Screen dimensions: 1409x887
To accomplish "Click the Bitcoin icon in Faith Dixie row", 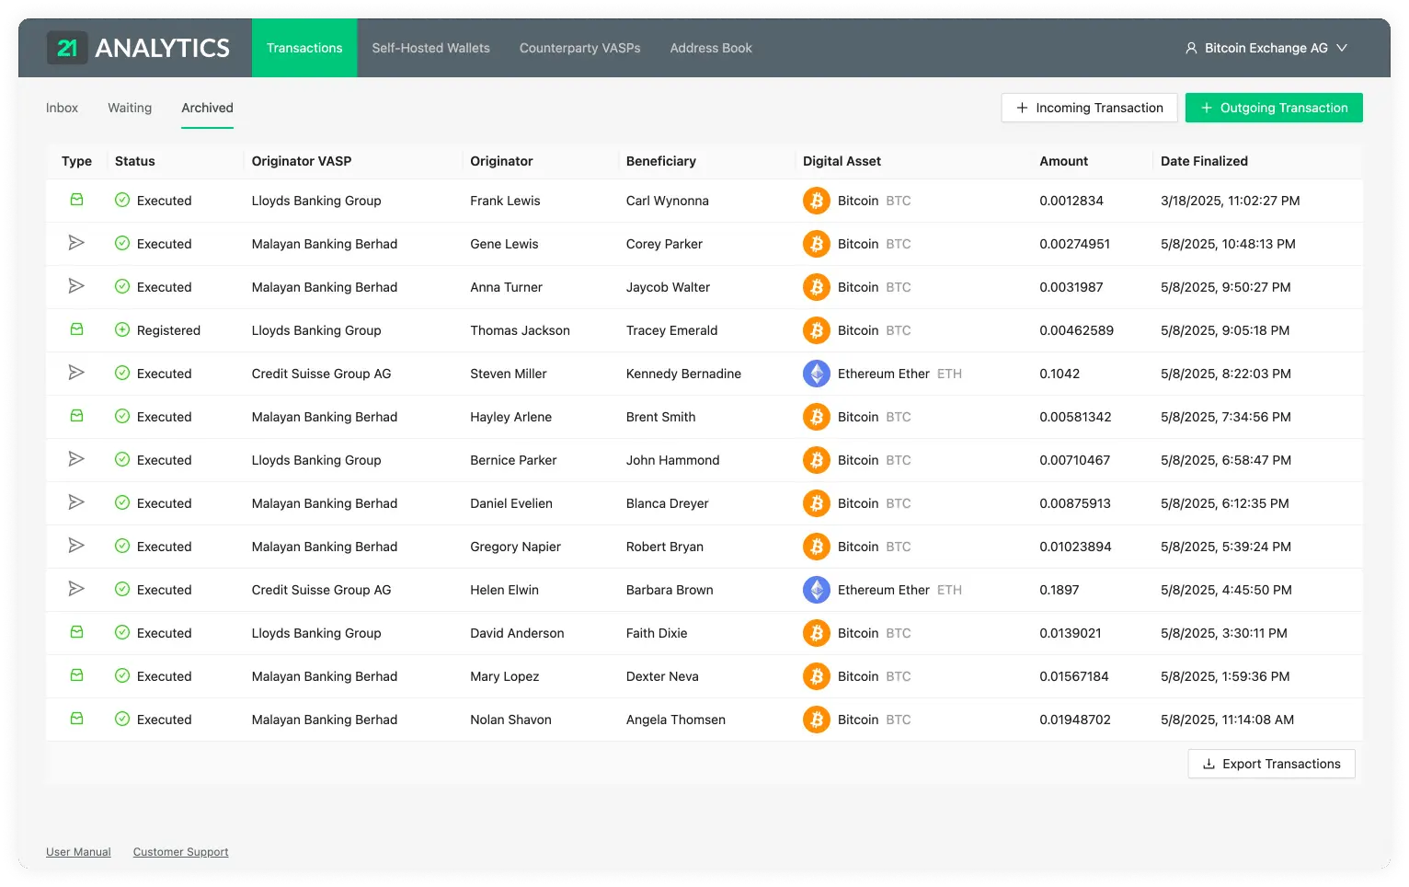I will [817, 633].
